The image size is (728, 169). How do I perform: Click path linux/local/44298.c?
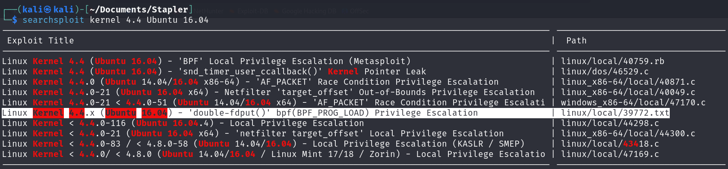point(610,123)
